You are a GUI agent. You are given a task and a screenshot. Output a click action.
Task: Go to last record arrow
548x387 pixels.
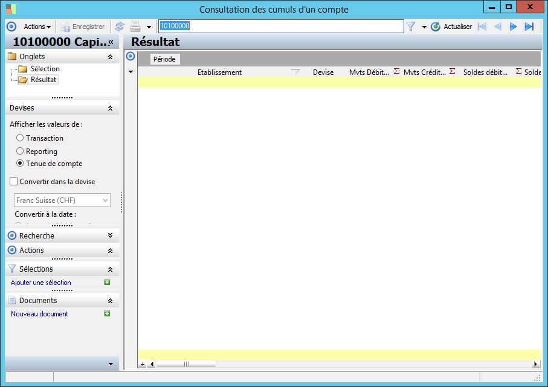tap(529, 27)
